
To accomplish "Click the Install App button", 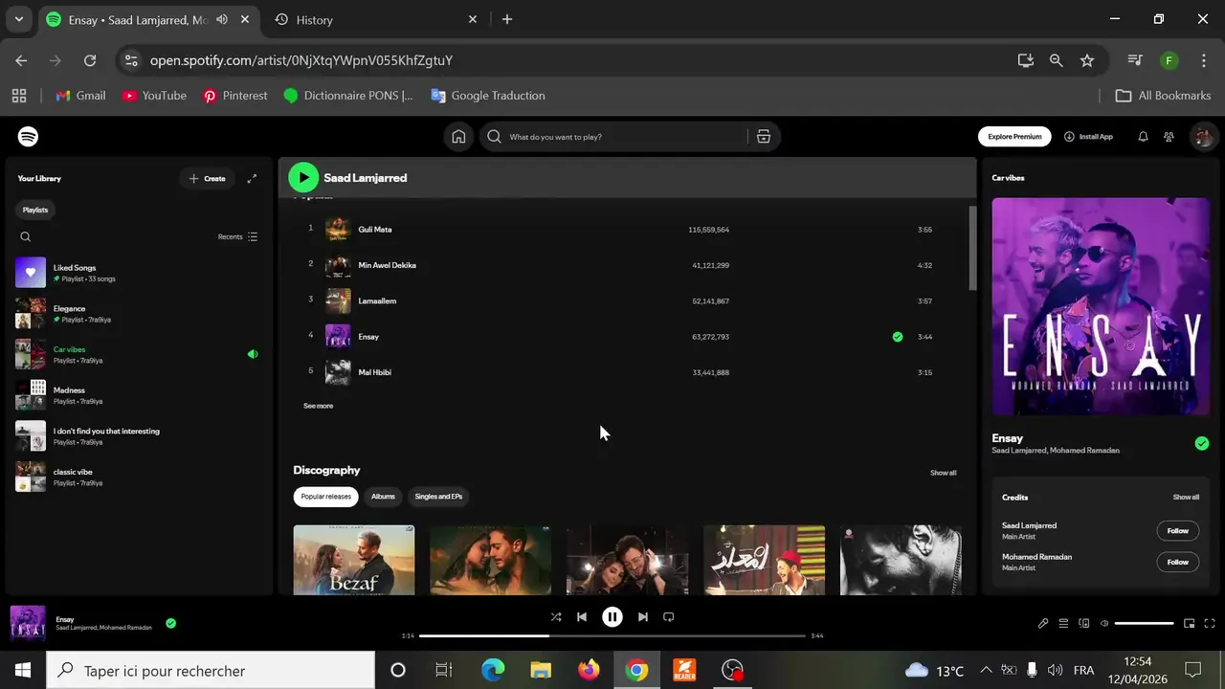I will point(1088,137).
